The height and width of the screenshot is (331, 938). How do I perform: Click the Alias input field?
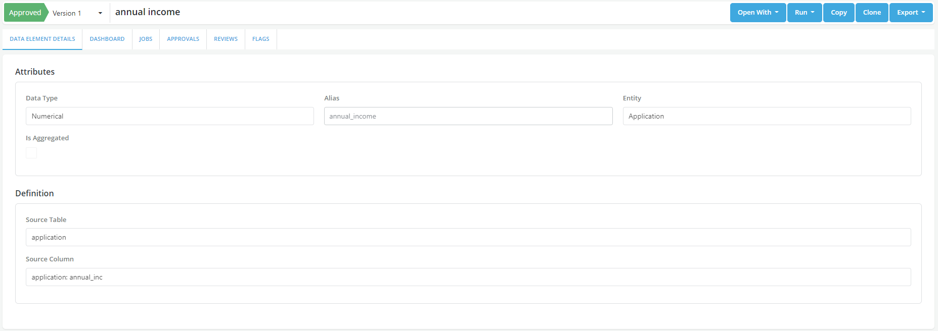[468, 116]
